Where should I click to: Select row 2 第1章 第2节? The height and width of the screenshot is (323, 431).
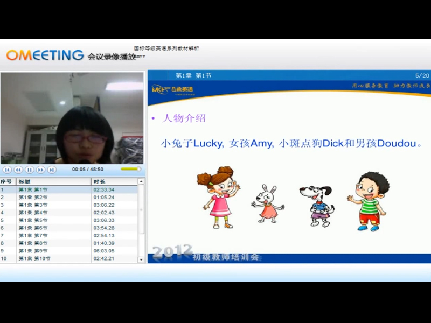(x=33, y=198)
